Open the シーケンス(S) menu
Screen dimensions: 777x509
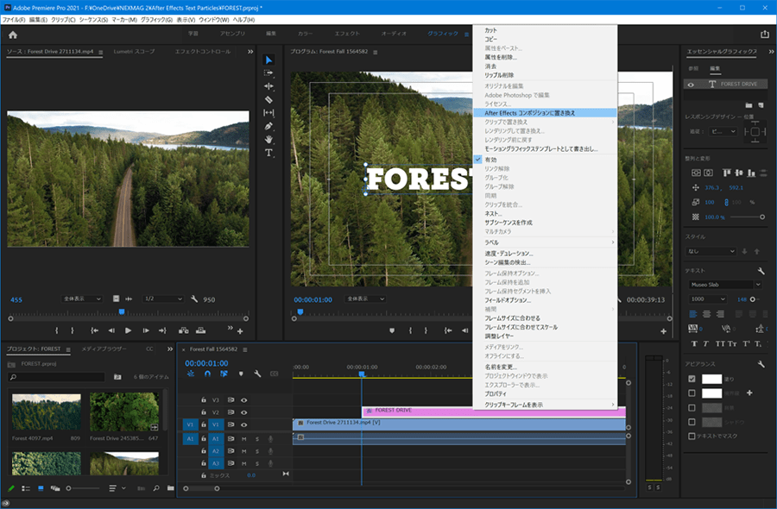point(93,19)
